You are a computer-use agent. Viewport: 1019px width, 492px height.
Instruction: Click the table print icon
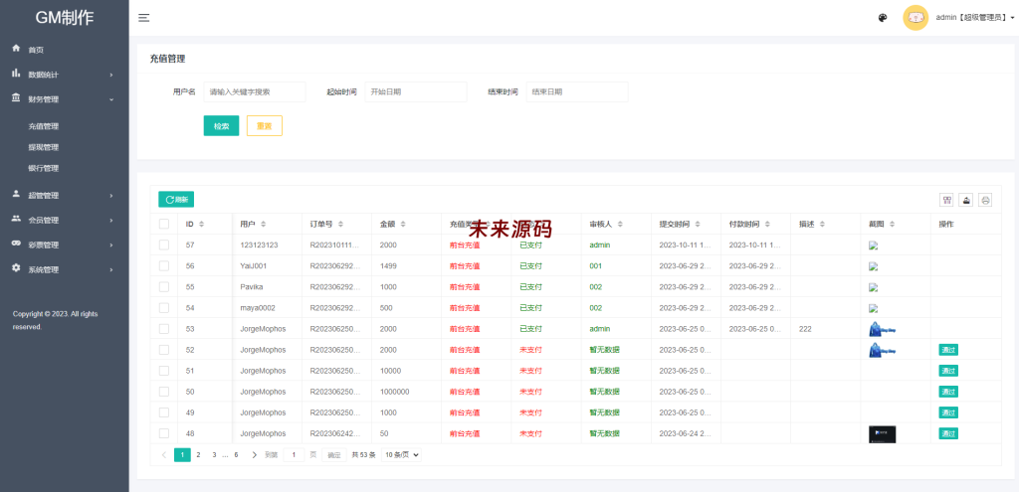coord(986,200)
